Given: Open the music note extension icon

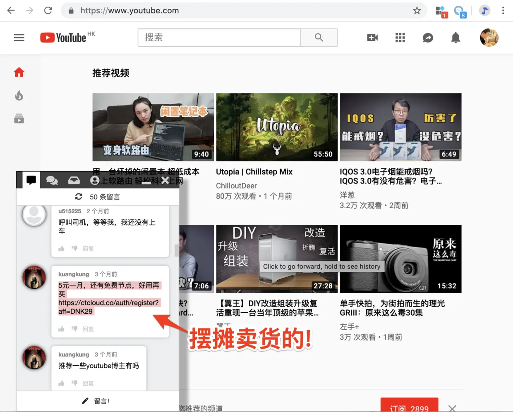Looking at the screenshot, I should (484, 10).
